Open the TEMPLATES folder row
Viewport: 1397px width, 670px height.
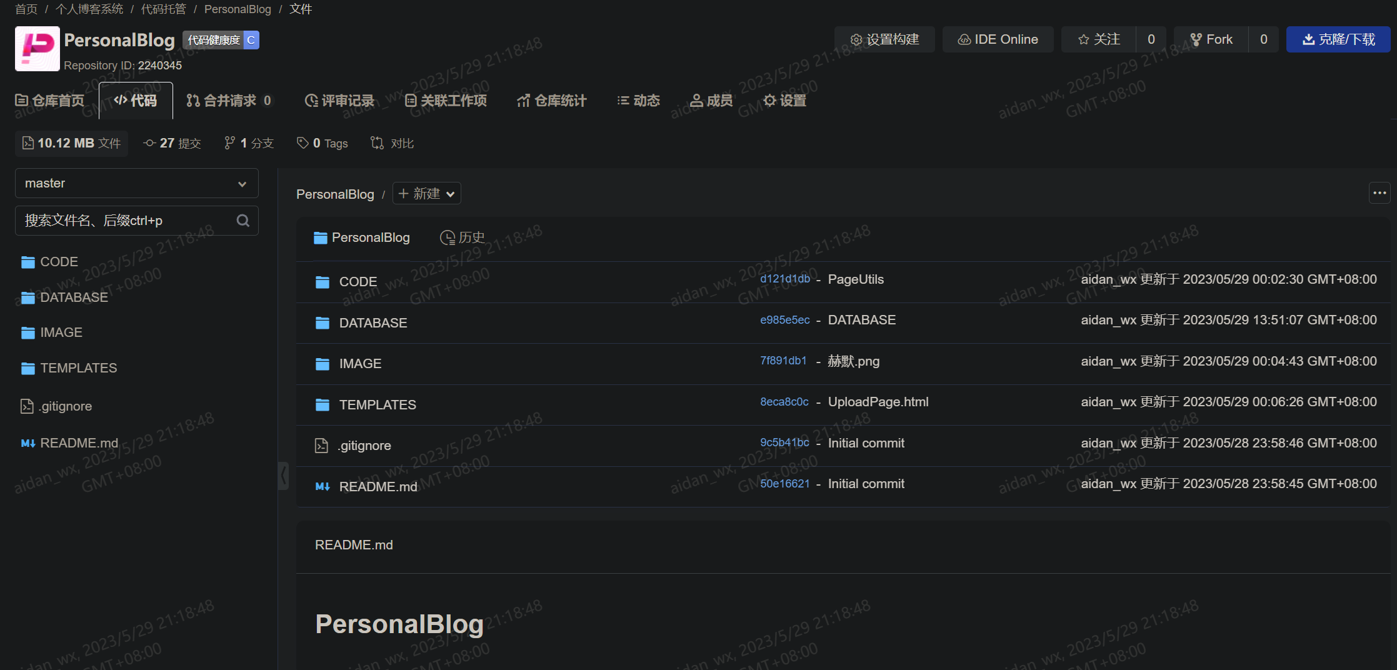[844, 405]
